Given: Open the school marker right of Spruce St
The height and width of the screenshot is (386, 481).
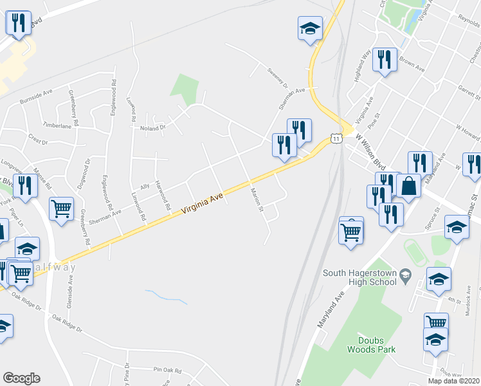Looking at the screenshot, I should [x=457, y=229].
